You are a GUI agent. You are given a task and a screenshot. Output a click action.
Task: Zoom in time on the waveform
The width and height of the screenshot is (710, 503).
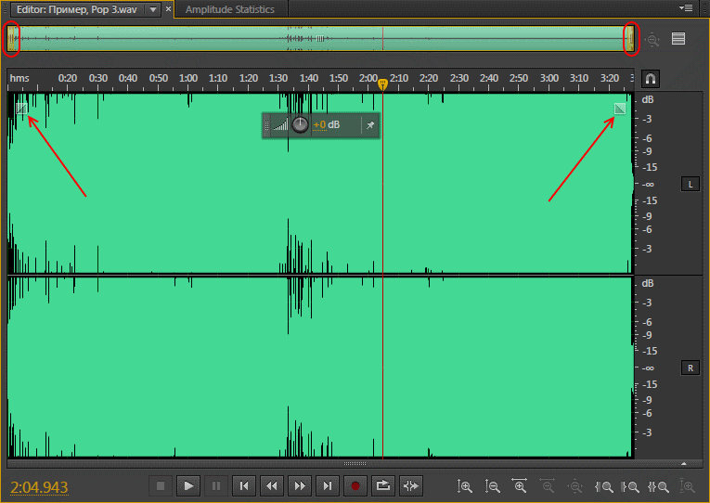521,485
